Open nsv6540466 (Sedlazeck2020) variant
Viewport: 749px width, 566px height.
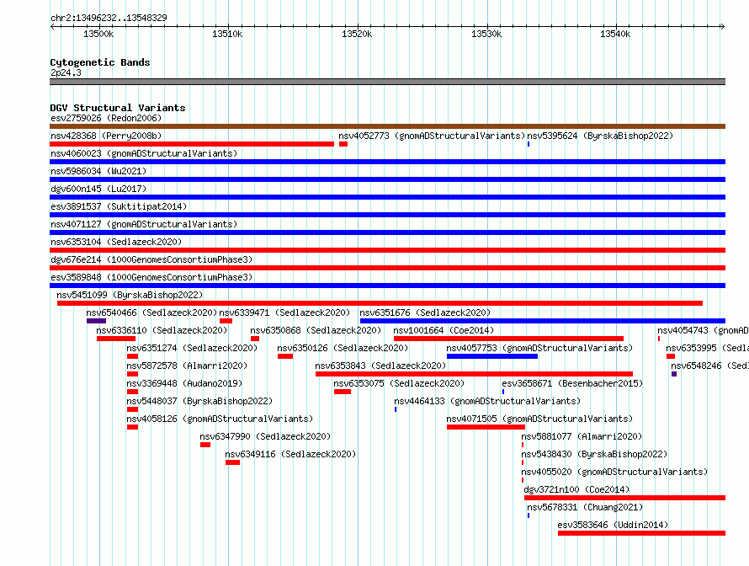(151, 312)
